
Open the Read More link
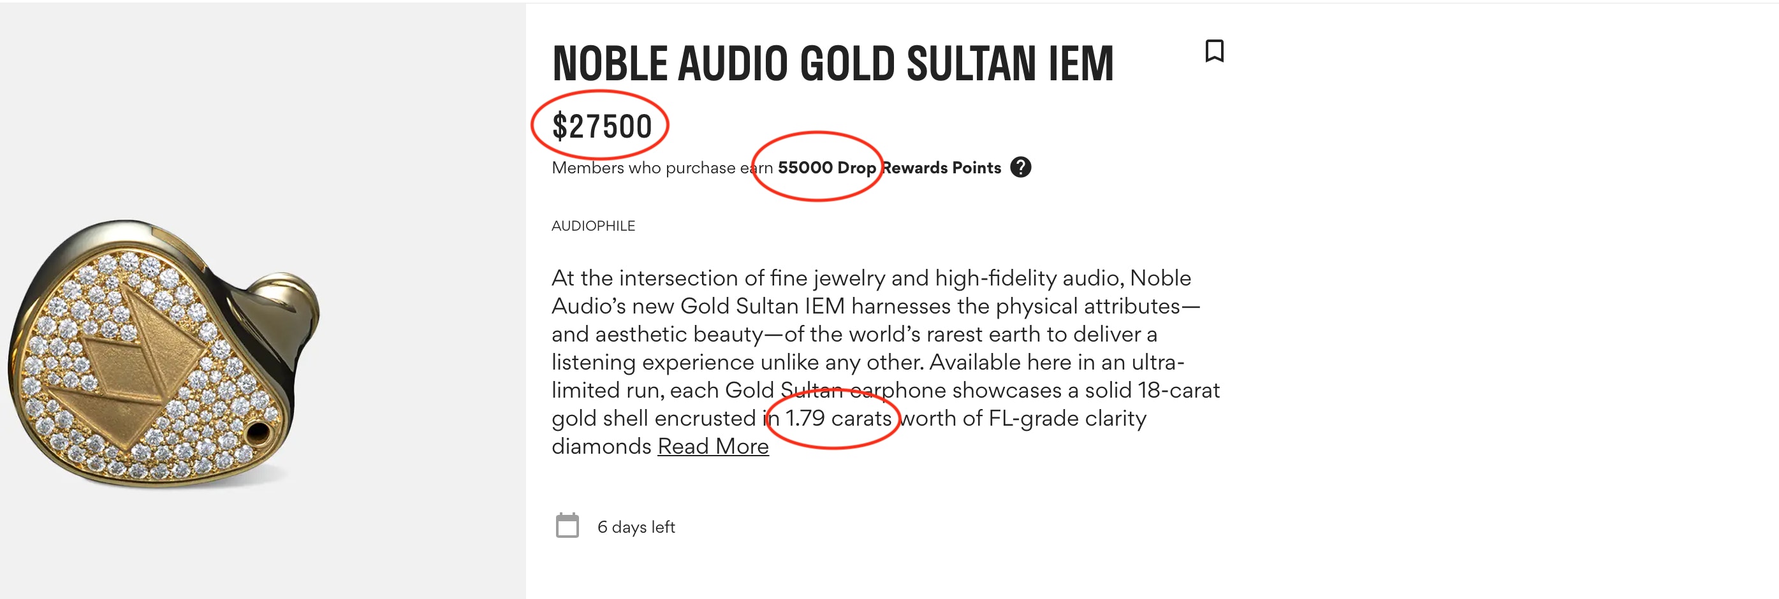click(713, 447)
